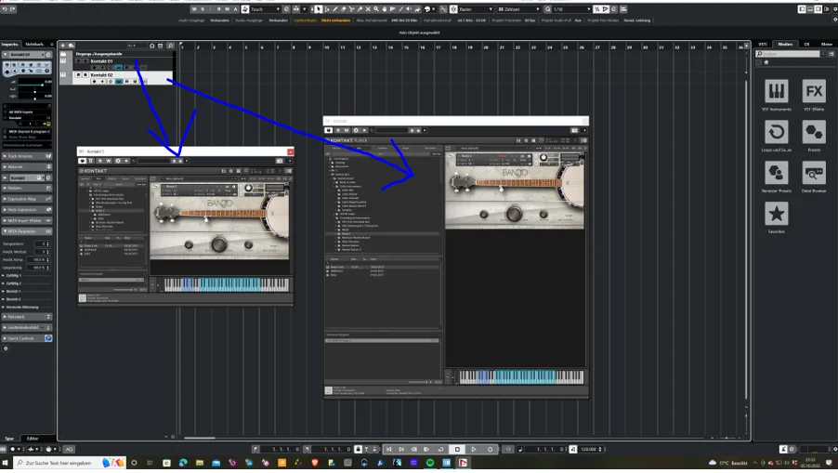Click the track list search magnifier
The height and width of the screenshot is (473, 838).
point(171,46)
